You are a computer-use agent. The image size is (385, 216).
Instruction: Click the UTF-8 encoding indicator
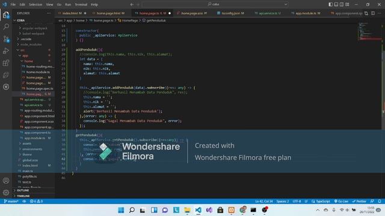[297, 202]
